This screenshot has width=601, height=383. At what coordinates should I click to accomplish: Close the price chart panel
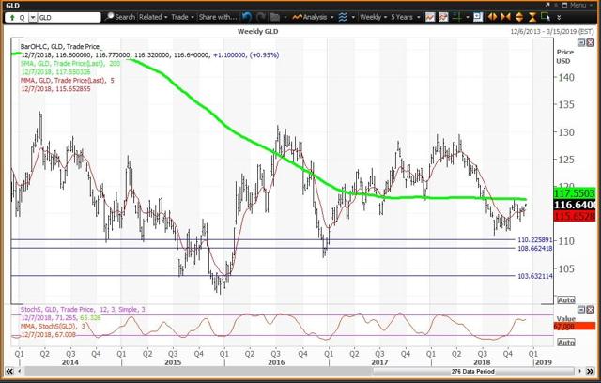point(590,43)
